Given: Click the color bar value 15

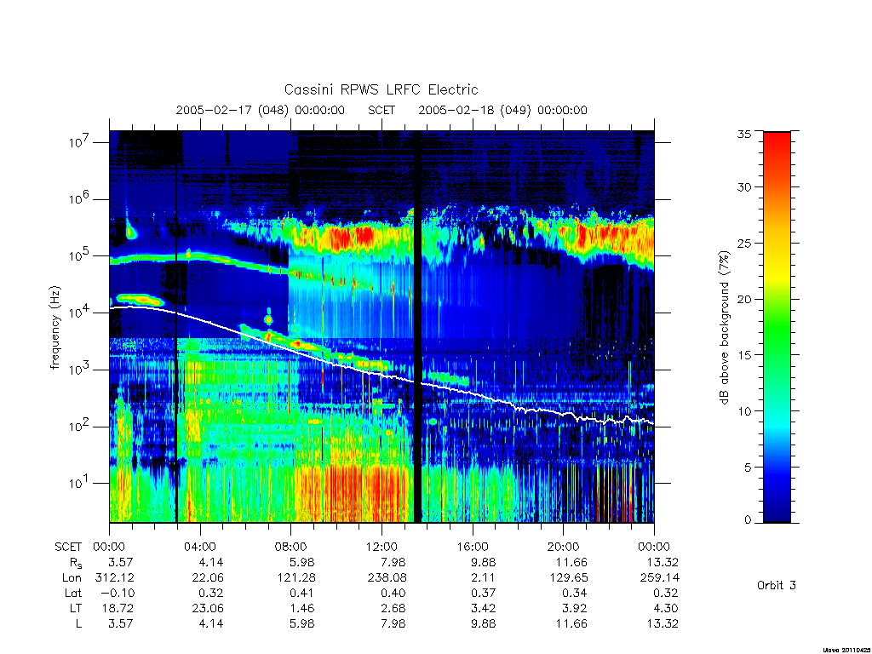Looking at the screenshot, I should point(744,355).
